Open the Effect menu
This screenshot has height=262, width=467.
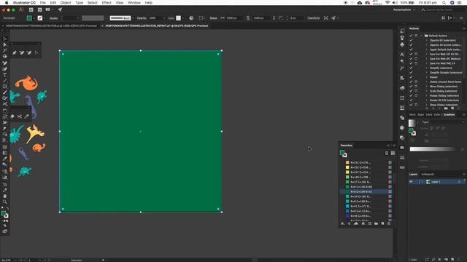tap(107, 3)
